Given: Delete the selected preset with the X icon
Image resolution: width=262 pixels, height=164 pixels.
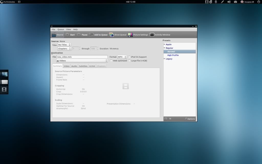Looking at the screenshot, I should point(170,119).
